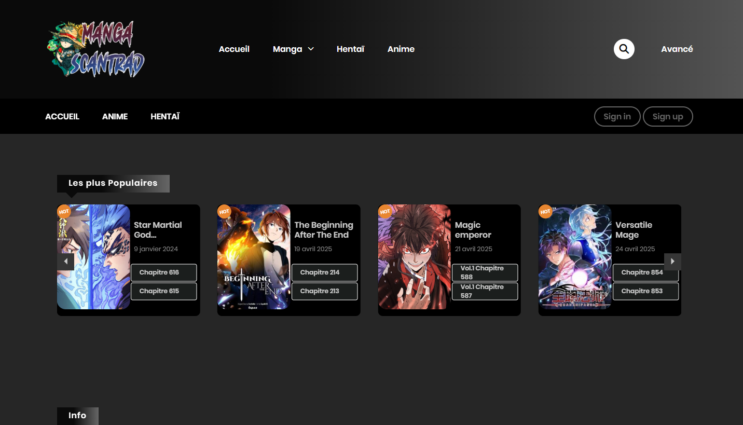Open Avancé advanced search link
This screenshot has height=425, width=743.
677,49
